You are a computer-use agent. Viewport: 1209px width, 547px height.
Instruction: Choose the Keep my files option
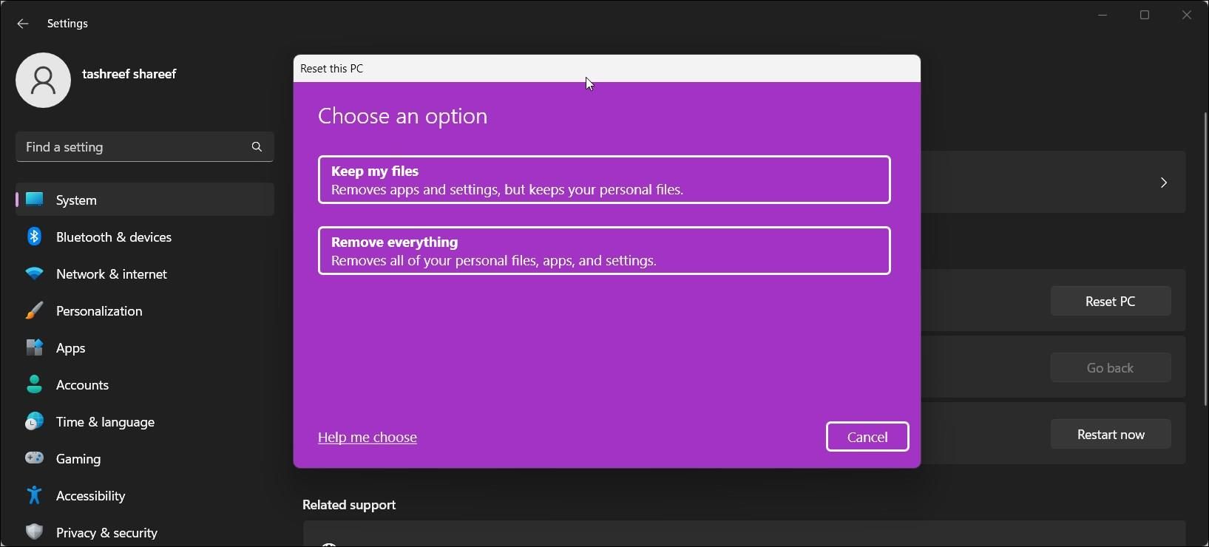point(604,180)
